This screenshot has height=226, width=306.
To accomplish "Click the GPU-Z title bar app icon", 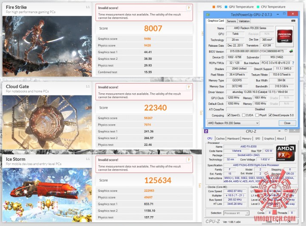I will tap(208, 14).
